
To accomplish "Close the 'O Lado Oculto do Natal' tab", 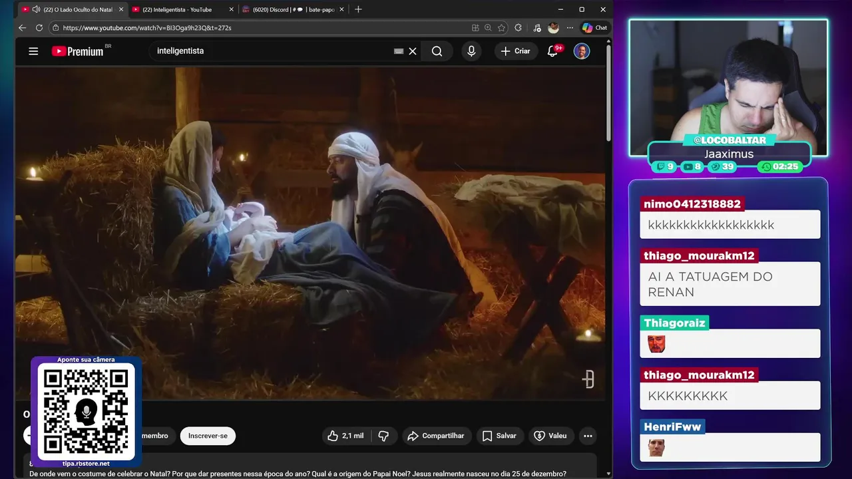I will pyautogui.click(x=121, y=9).
